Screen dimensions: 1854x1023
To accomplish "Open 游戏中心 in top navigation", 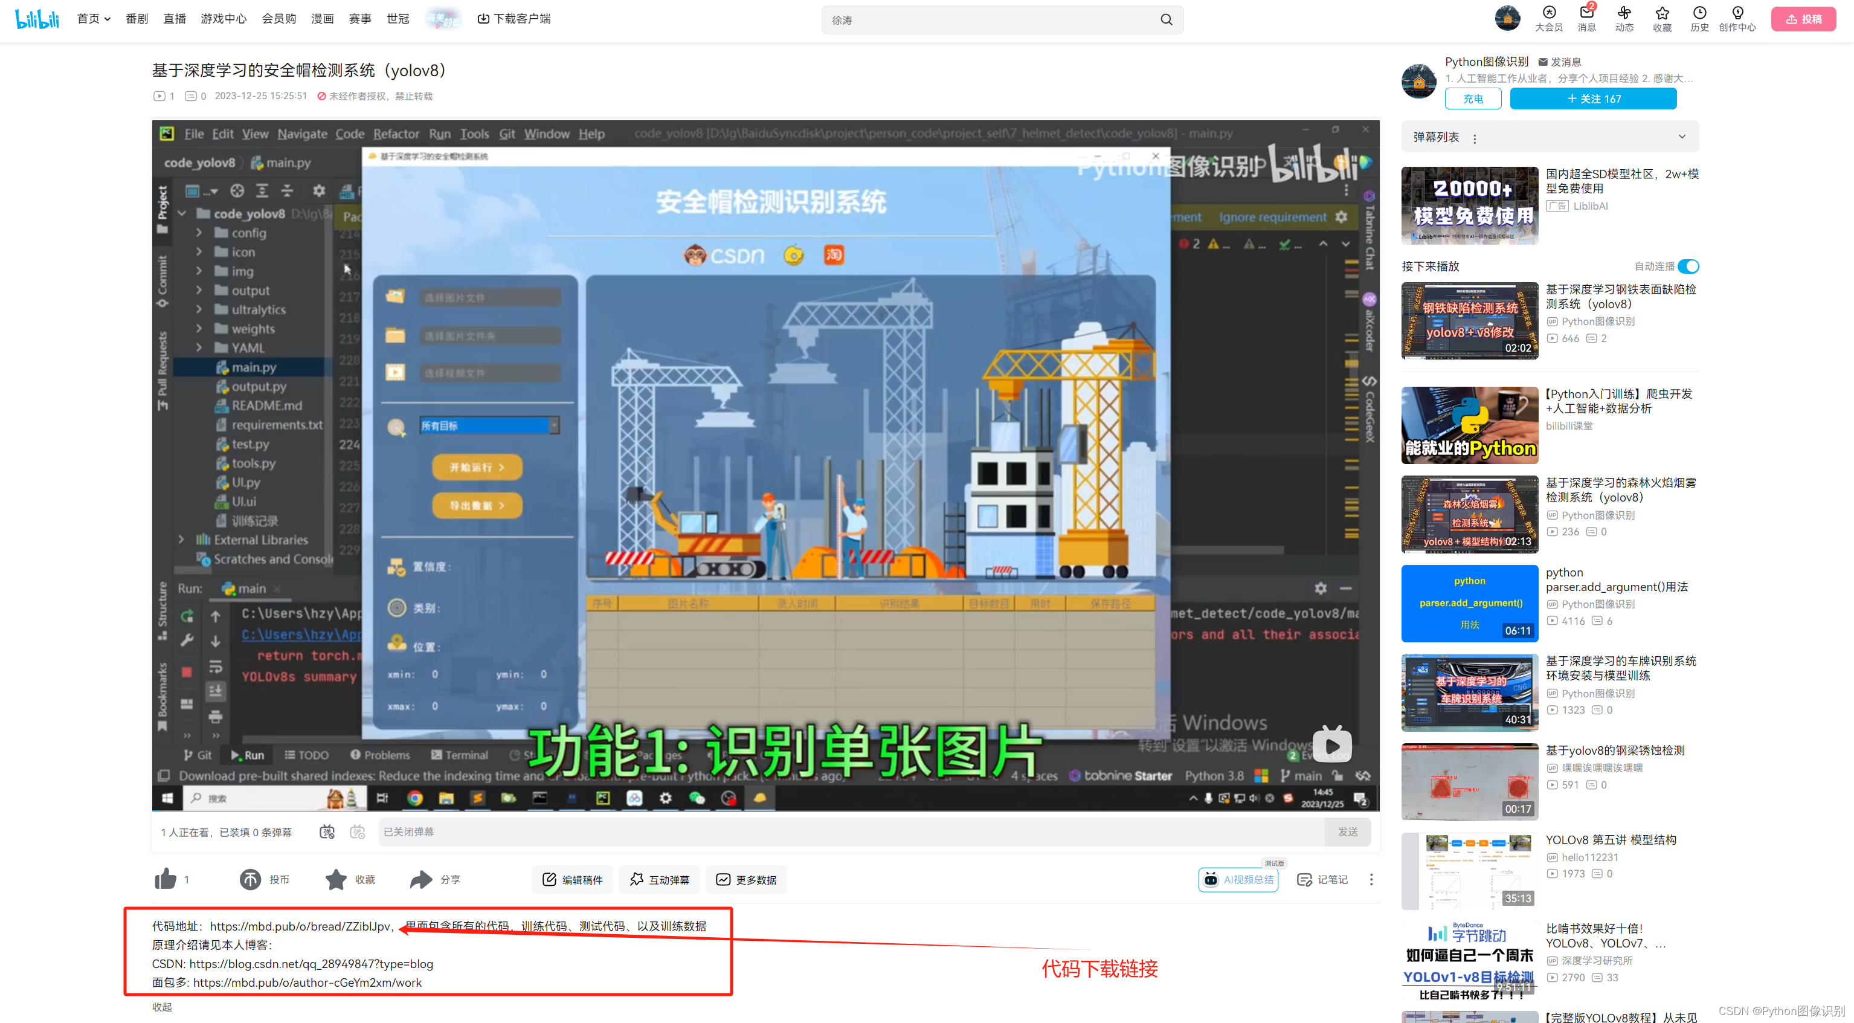I will click(224, 19).
